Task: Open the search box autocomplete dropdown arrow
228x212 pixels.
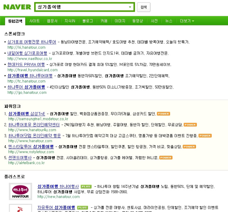Action: [130, 7]
